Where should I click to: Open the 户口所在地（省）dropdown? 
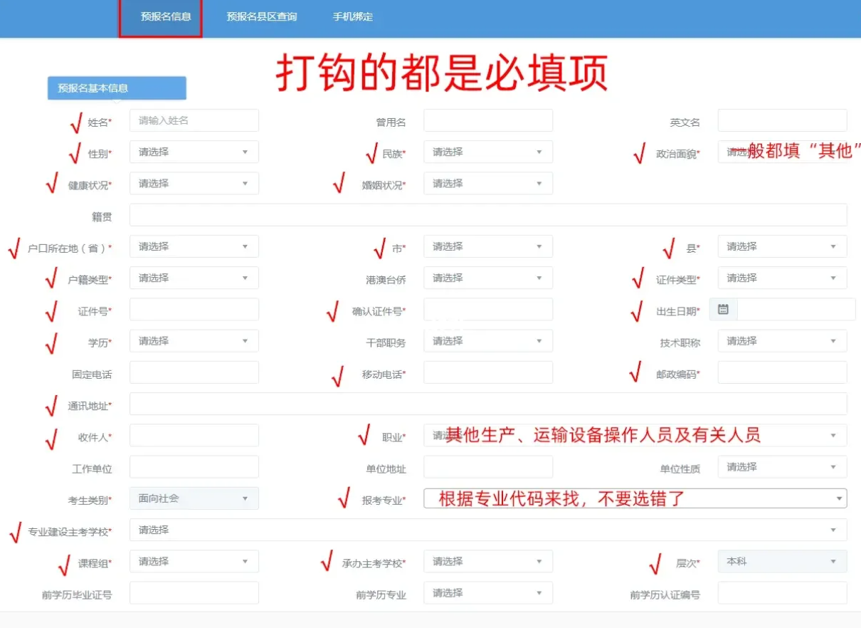194,247
